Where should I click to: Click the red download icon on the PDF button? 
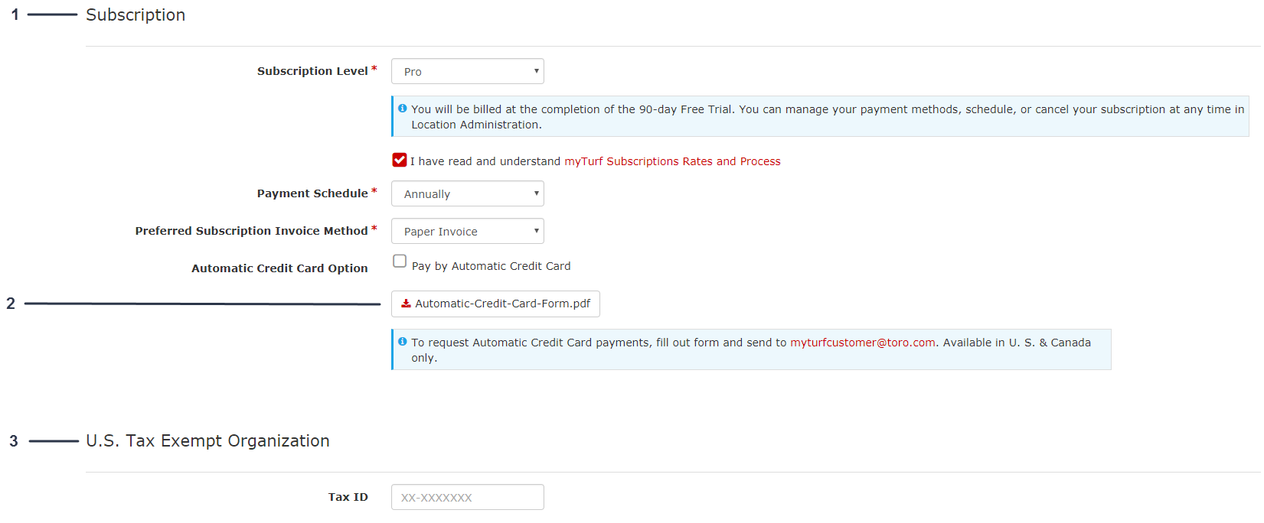coord(406,304)
